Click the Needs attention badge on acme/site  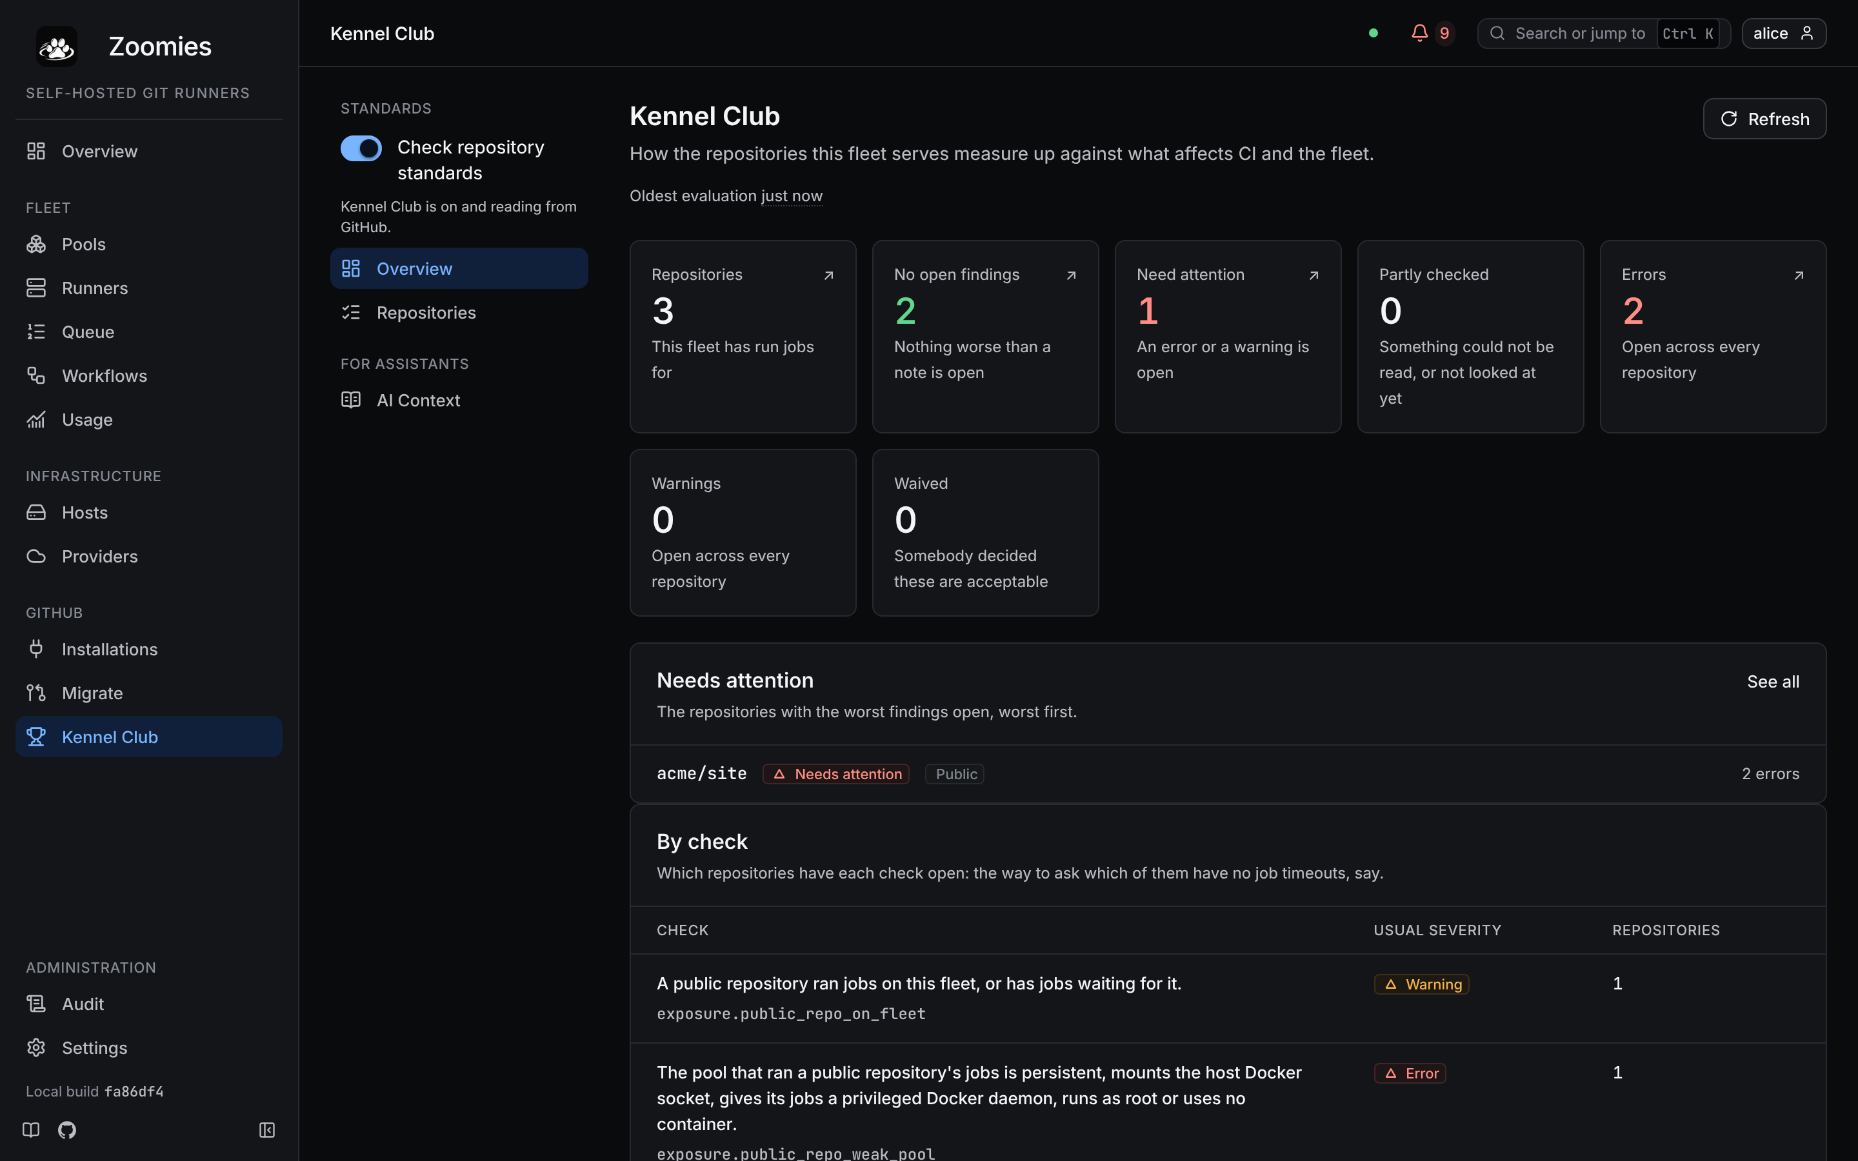(x=835, y=774)
